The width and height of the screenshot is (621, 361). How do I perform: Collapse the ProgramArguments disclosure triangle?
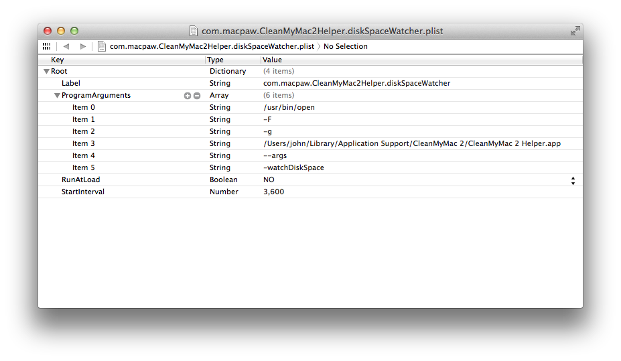click(57, 95)
